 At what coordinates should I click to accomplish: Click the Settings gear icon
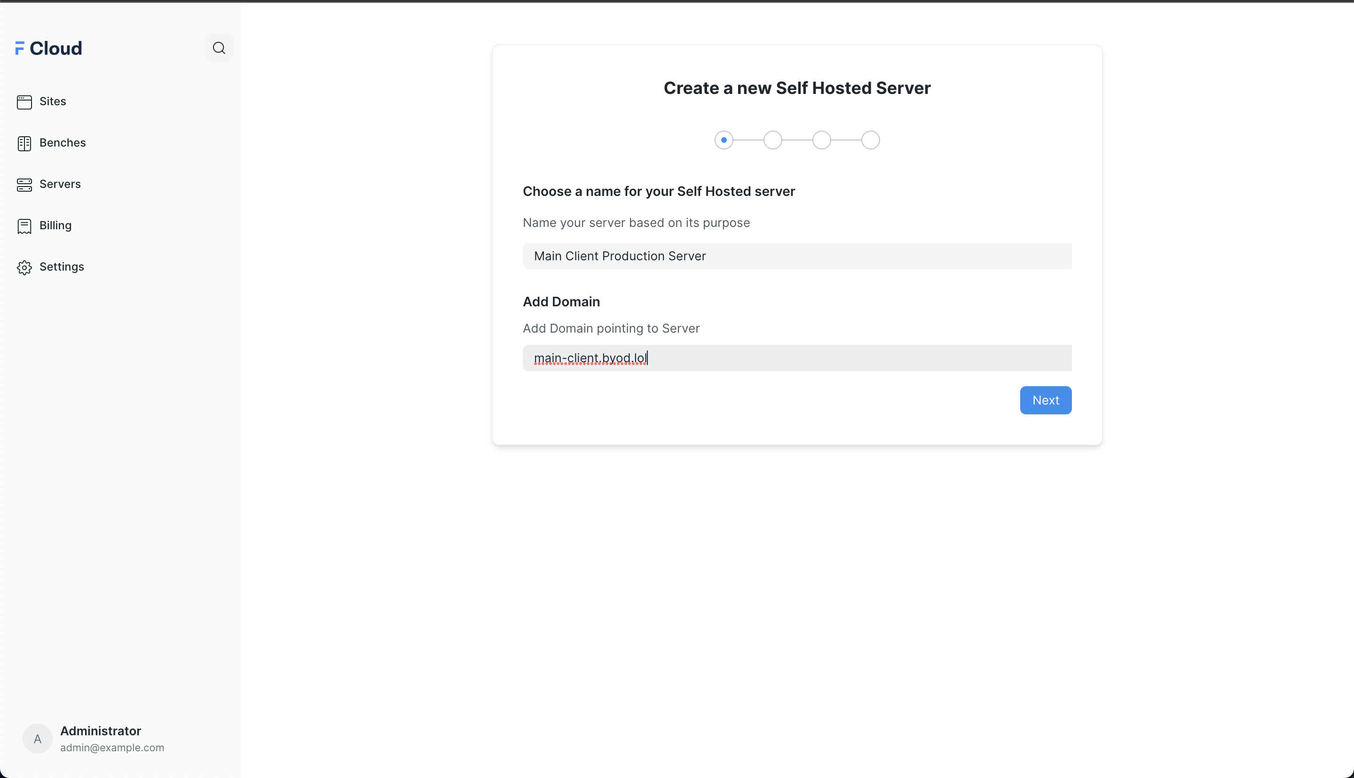(24, 267)
